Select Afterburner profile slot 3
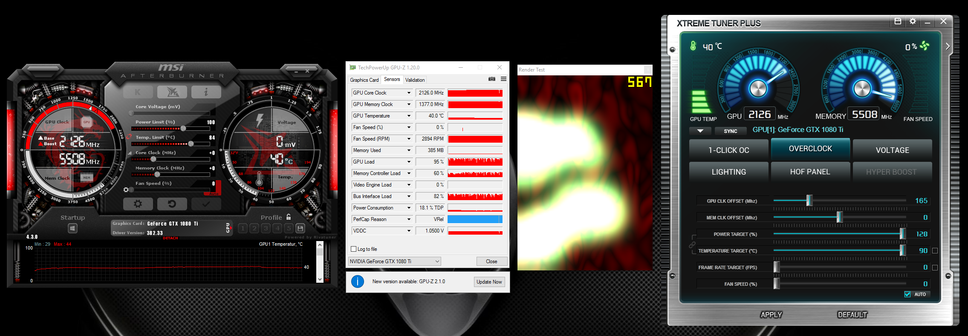 pyautogui.click(x=266, y=228)
